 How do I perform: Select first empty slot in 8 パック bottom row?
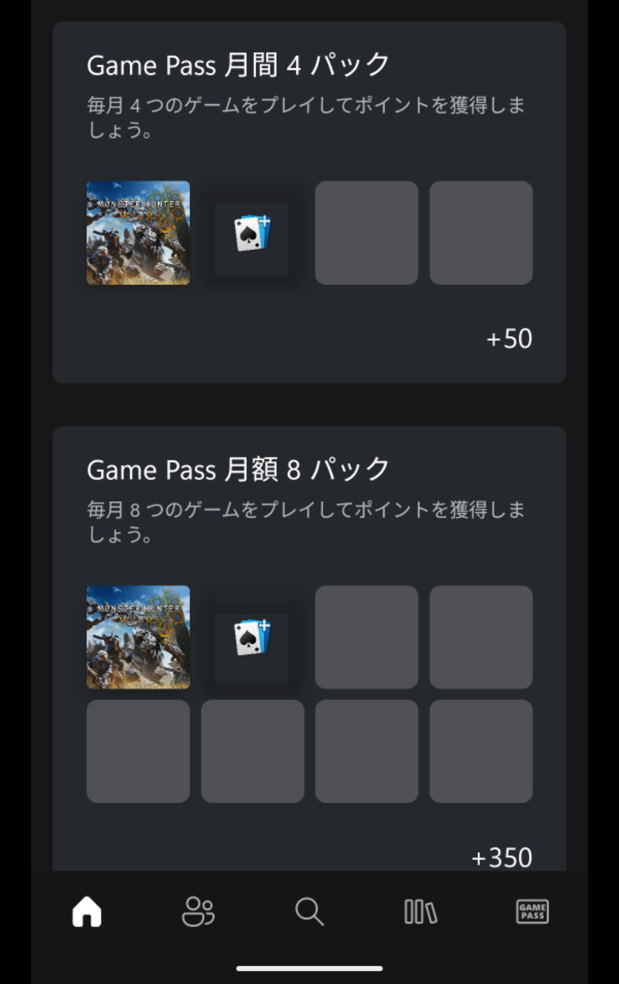[x=138, y=751]
